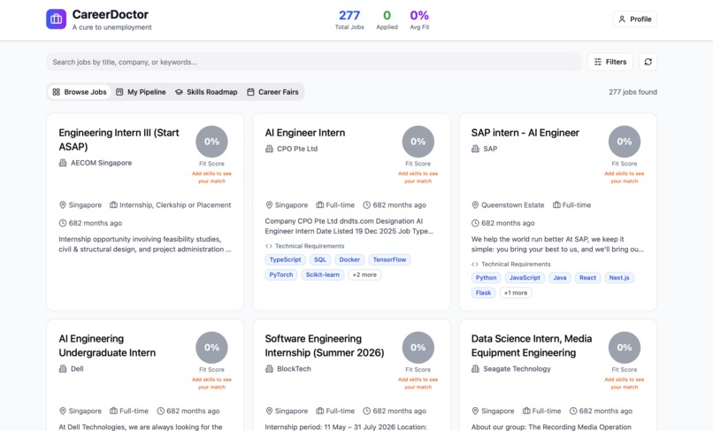Click the PyTorch skill tag
Viewport: 713px width, 431px height.
[281, 275]
